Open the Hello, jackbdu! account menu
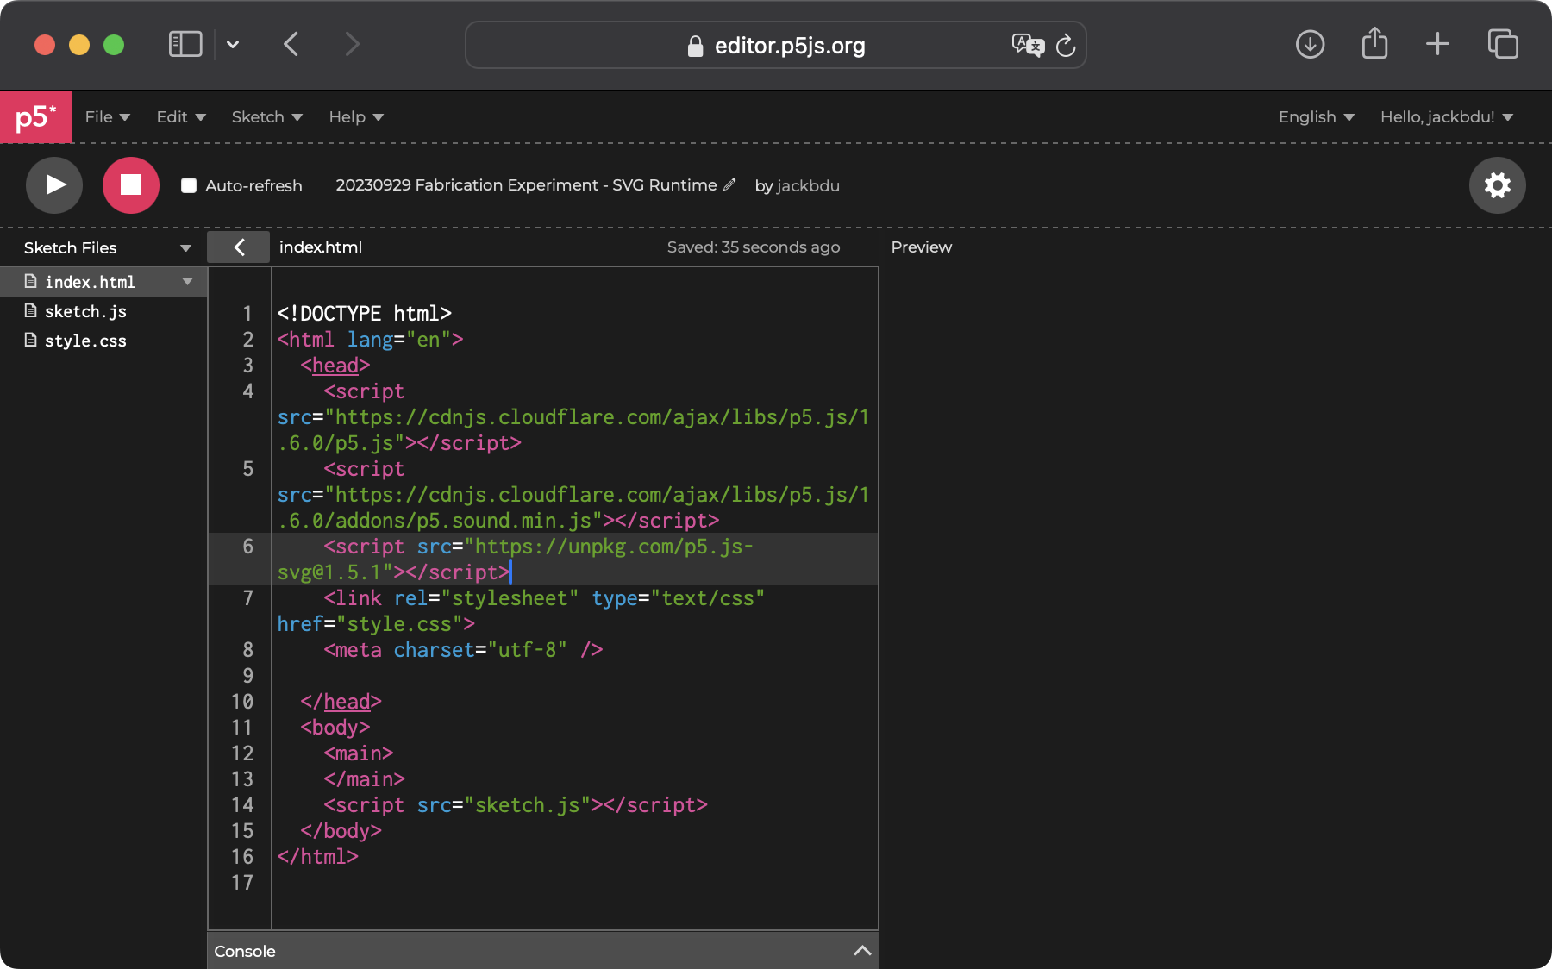The image size is (1552, 969). tap(1446, 117)
